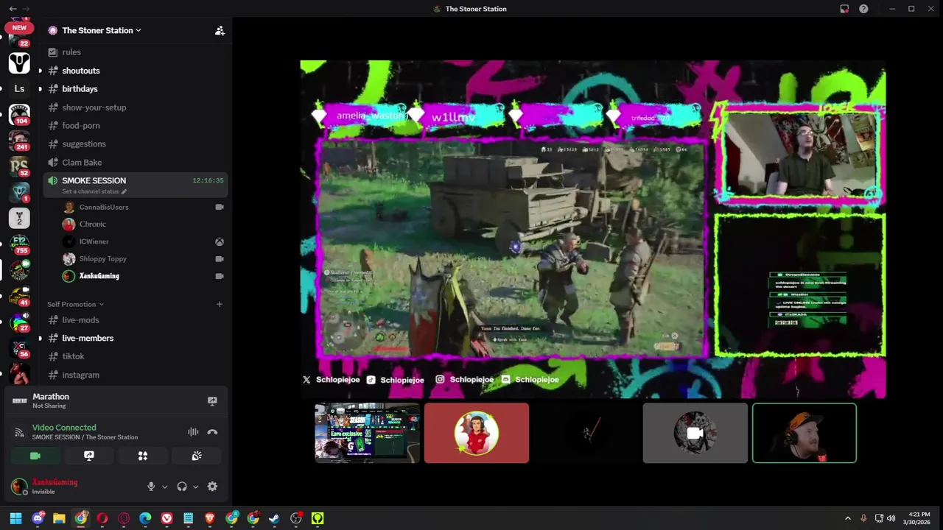This screenshot has height=530, width=943.
Task: Open headphone output options dropdown
Action: point(195,487)
